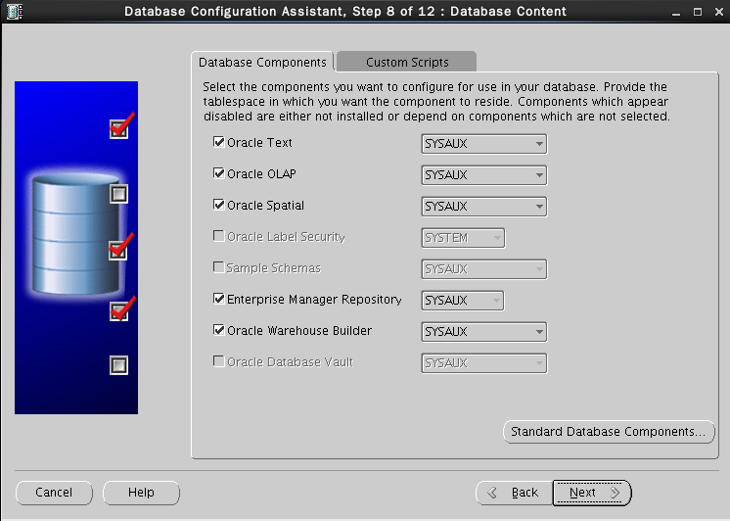Click the back arrow icon on Back button

pyautogui.click(x=492, y=493)
